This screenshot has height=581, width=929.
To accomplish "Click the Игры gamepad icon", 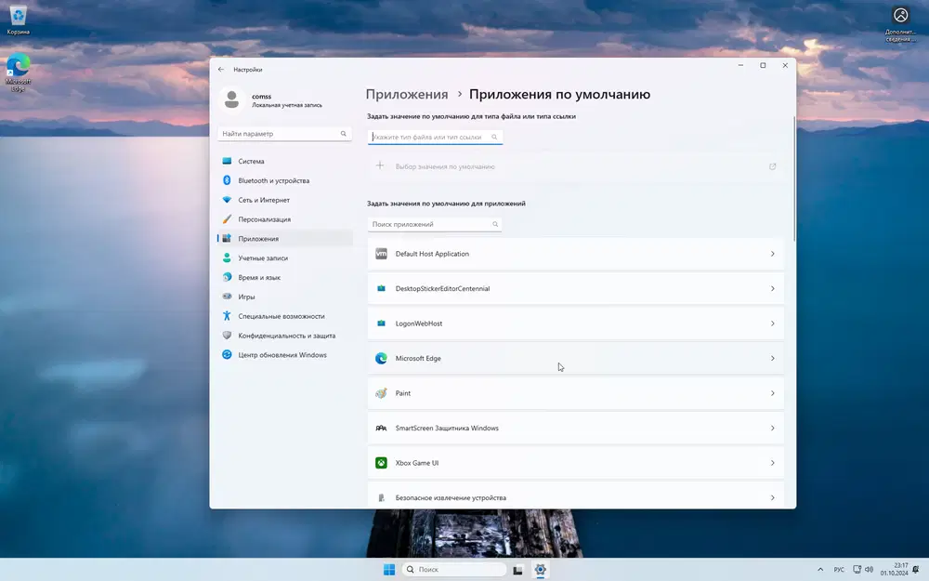I will point(227,297).
